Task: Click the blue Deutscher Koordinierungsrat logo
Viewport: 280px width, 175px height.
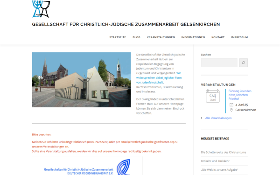Action: [x=123, y=167]
